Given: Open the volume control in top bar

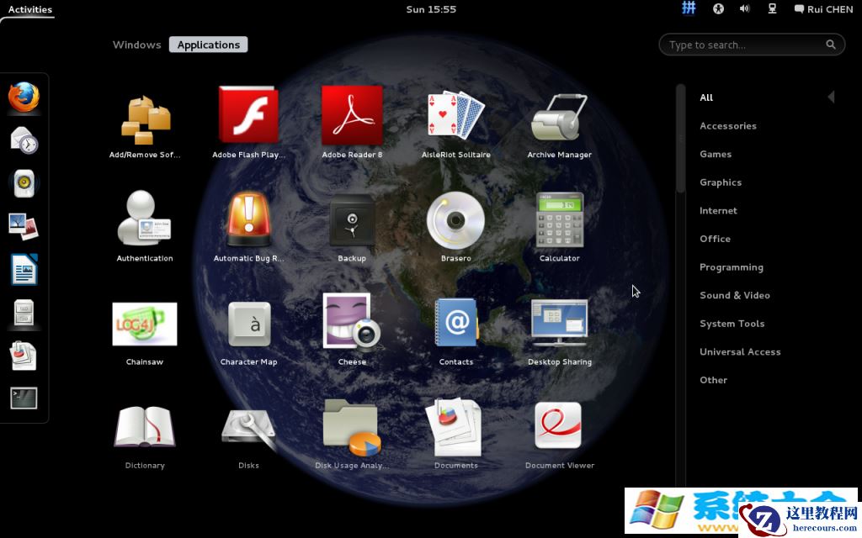Looking at the screenshot, I should pos(744,9).
